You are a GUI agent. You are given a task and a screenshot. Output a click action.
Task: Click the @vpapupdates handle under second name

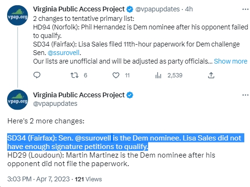point(55,103)
